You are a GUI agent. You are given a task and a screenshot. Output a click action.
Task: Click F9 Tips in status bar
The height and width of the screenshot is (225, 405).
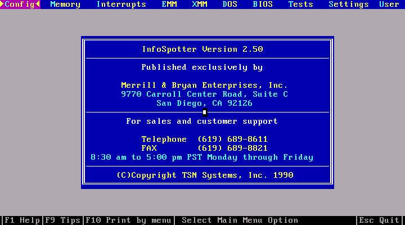pyautogui.click(x=63, y=220)
